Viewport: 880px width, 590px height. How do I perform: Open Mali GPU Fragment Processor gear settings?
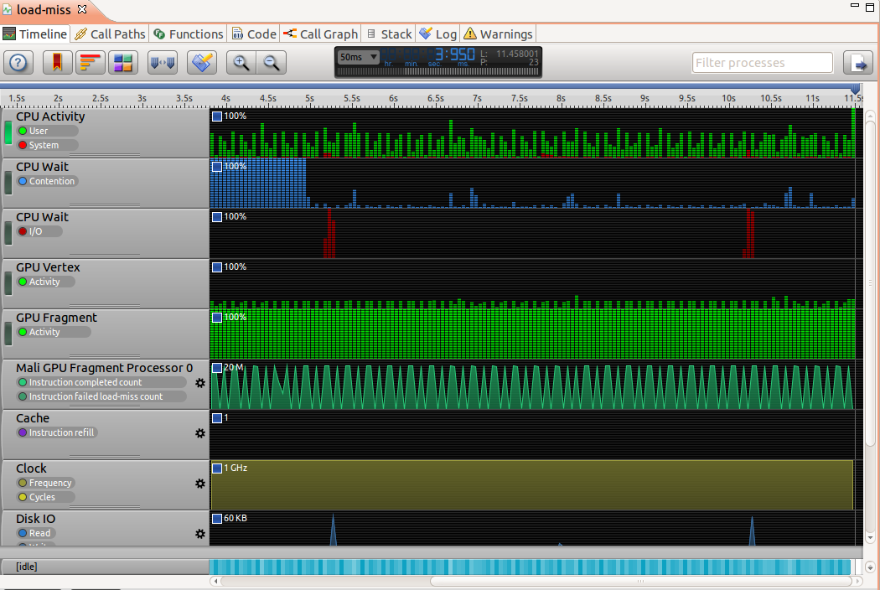[199, 383]
